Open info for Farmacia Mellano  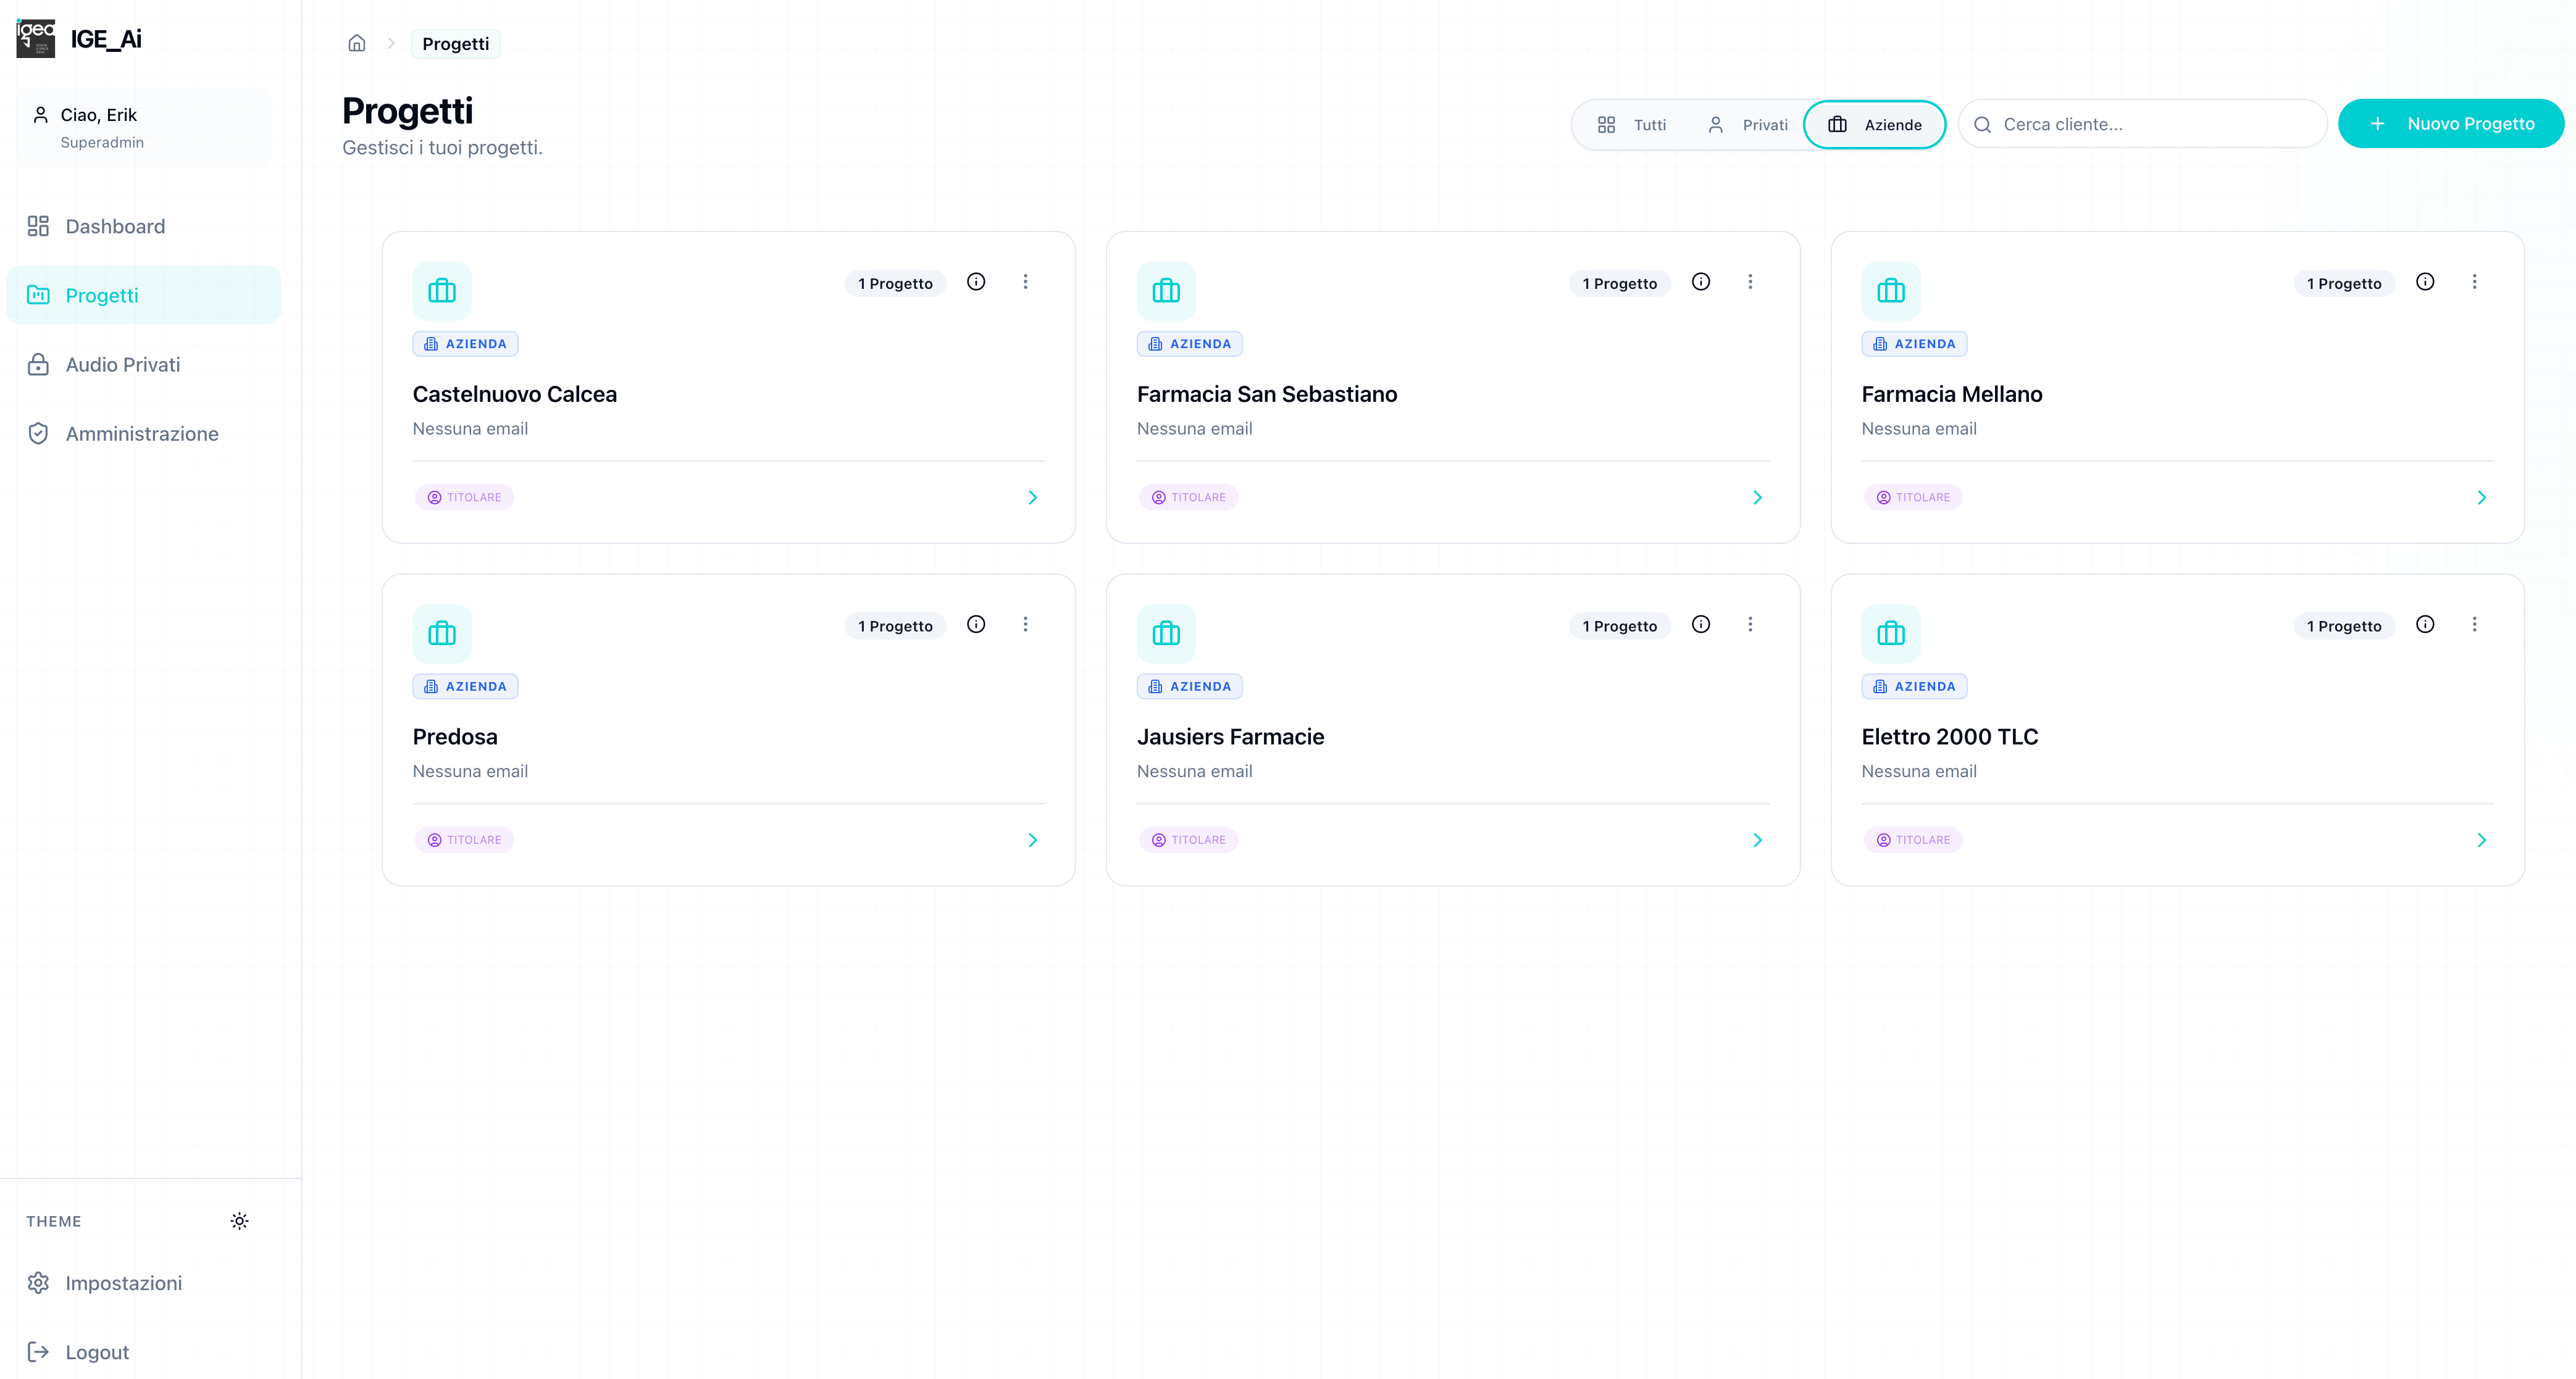coord(2425,282)
